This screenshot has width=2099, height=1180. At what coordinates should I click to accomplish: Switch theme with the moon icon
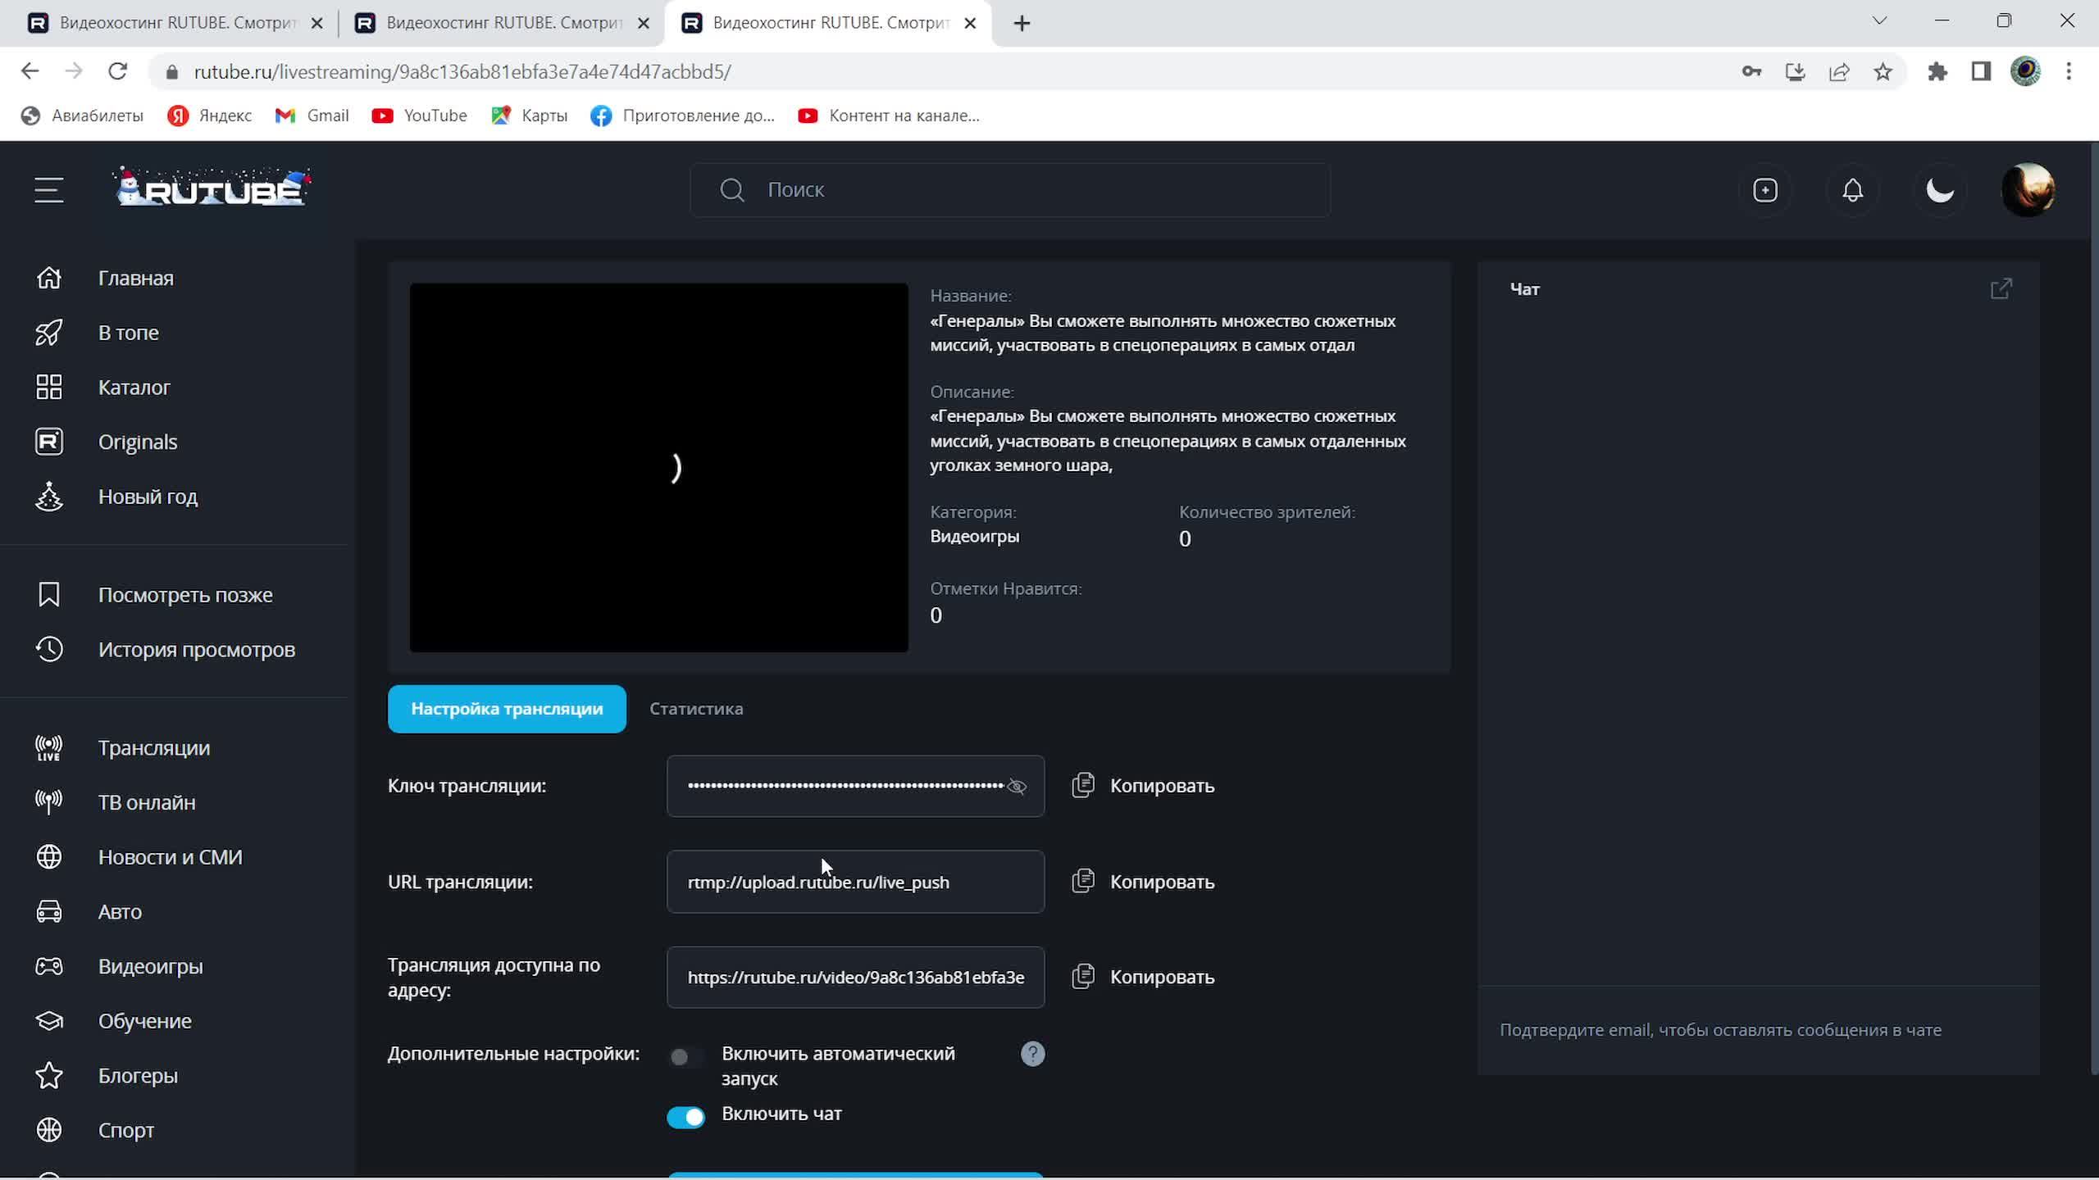tap(1940, 190)
